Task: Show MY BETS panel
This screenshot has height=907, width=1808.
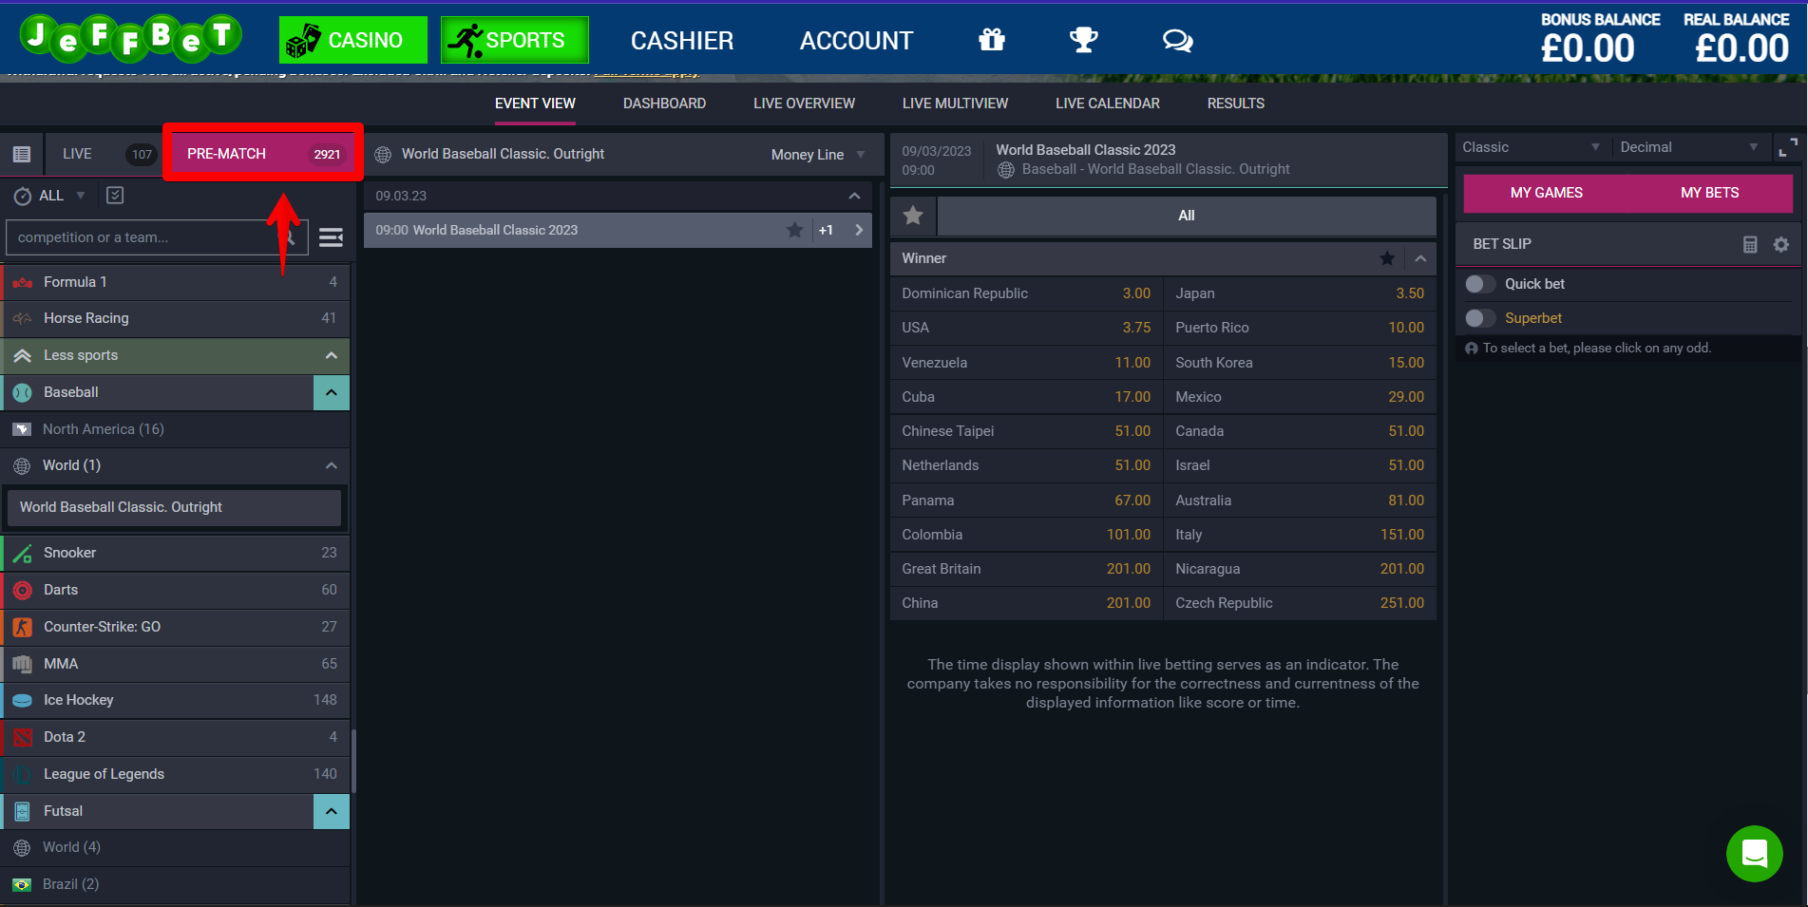Action: tap(1709, 193)
